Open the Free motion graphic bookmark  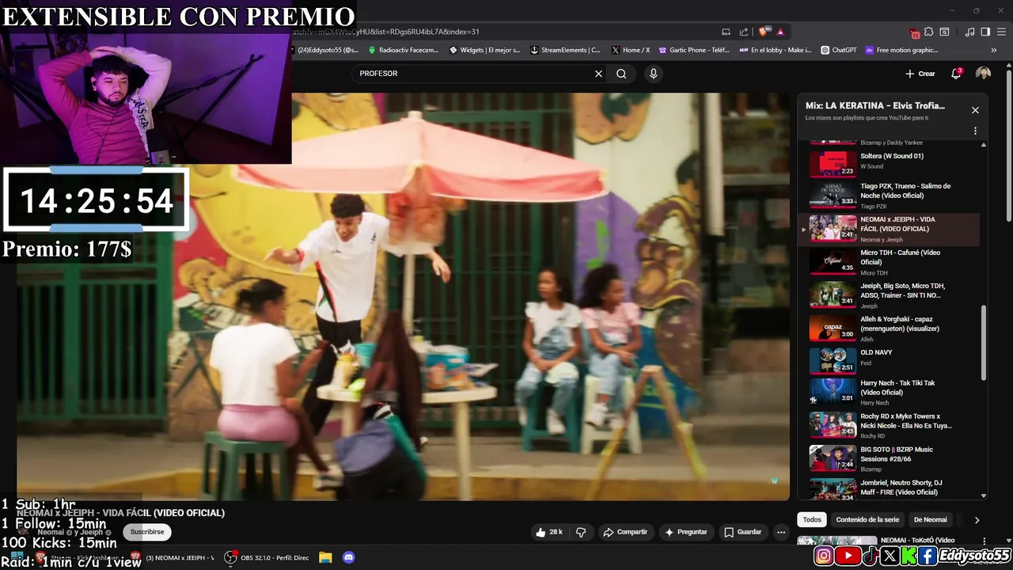pyautogui.click(x=901, y=50)
